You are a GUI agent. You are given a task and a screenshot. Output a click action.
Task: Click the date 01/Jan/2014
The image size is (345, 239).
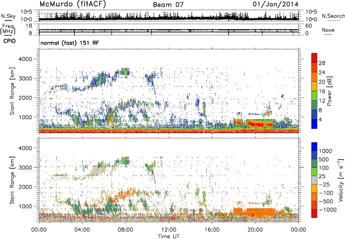click(276, 4)
